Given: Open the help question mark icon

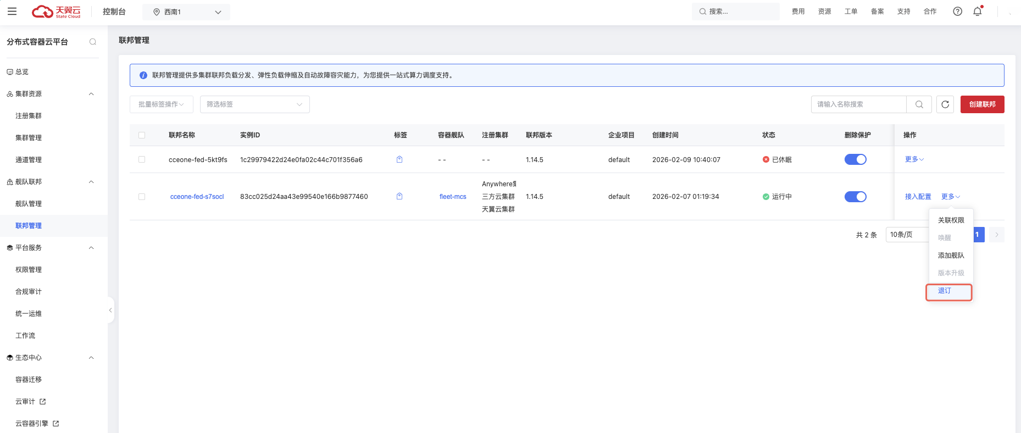Looking at the screenshot, I should click(957, 12).
